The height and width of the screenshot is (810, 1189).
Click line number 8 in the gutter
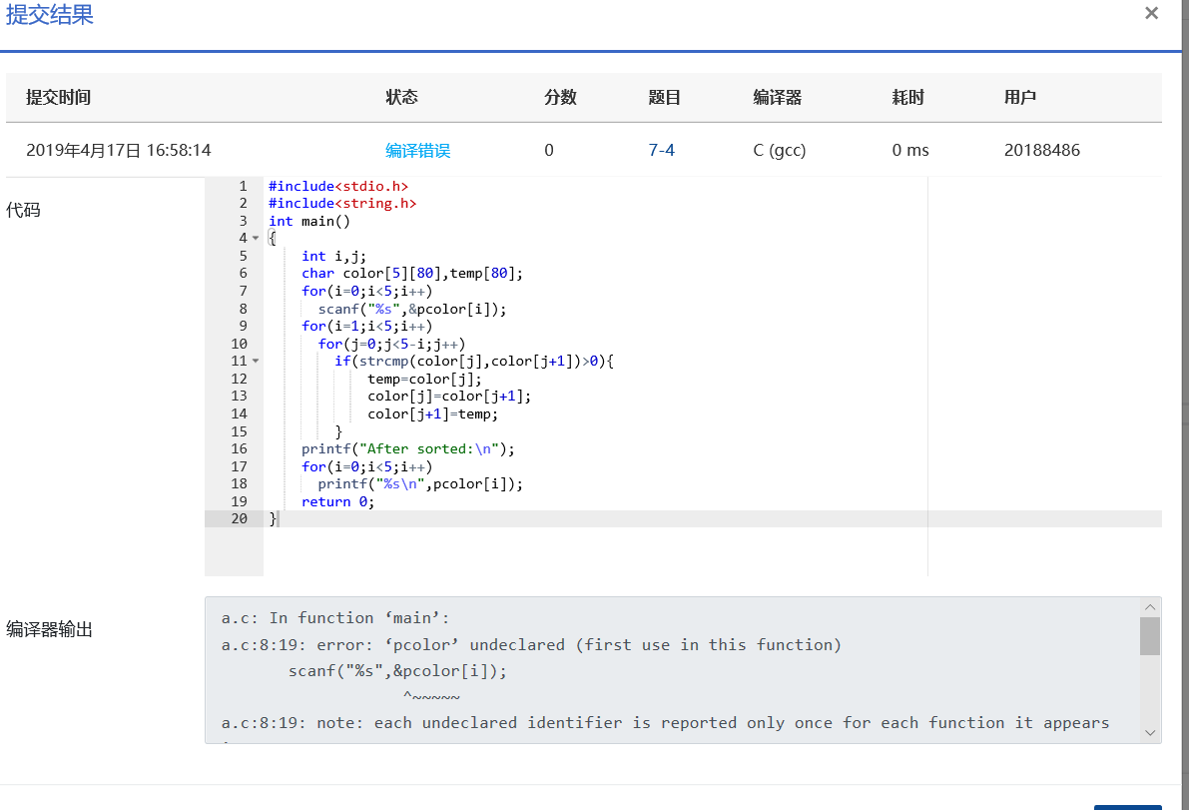coord(243,309)
